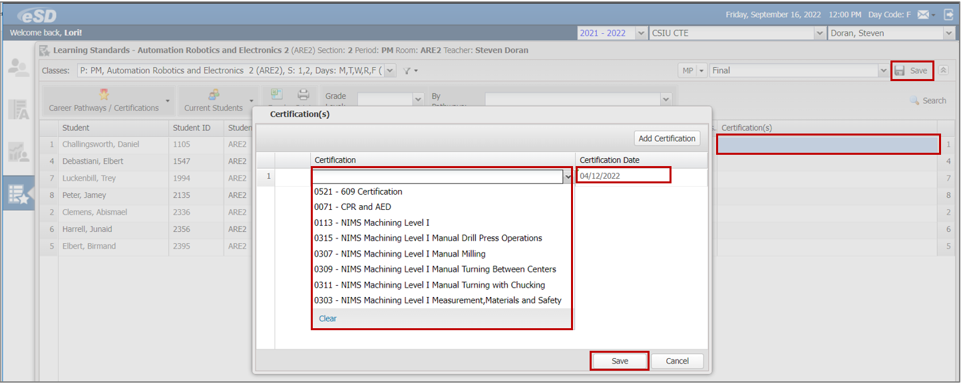Viewport: 961px width, 384px height.
Task: Expand the Career Pathways / Certifications menu arrow
Action: click(168, 102)
